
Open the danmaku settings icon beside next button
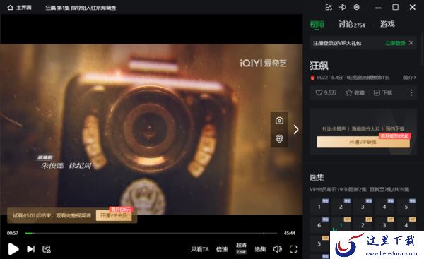[47, 249]
